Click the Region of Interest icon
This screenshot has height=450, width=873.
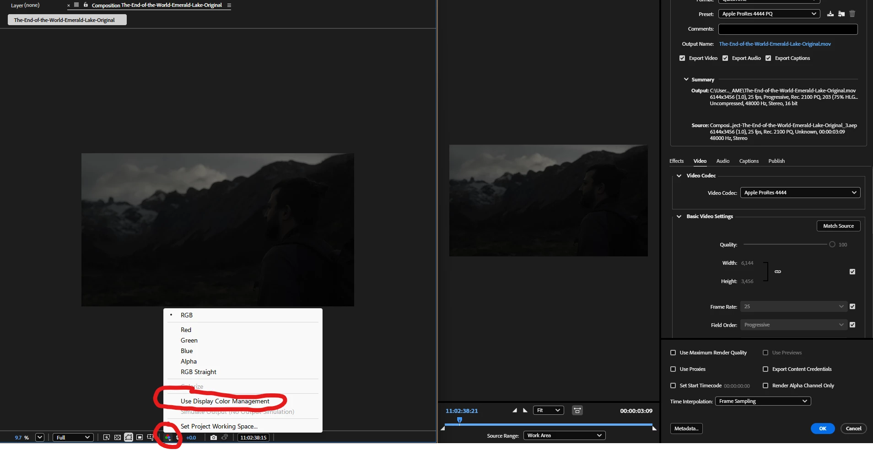(x=140, y=438)
